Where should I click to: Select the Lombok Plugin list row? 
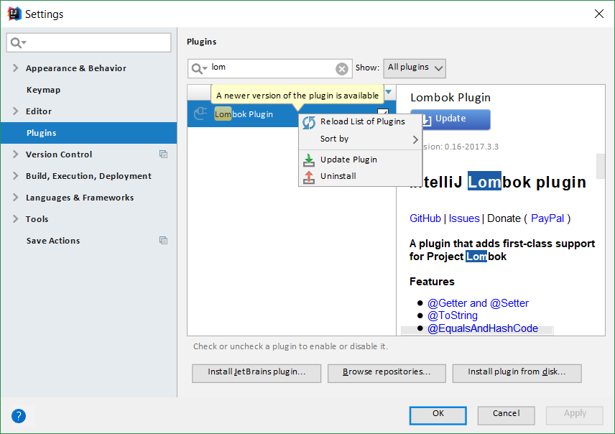[x=292, y=114]
